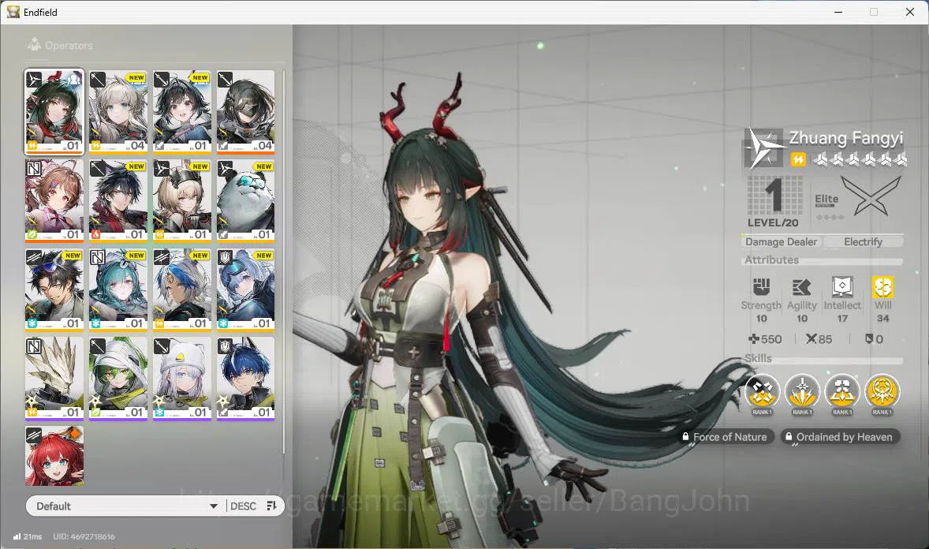
Task: Open the third skill icon at Rank 1
Action: [x=842, y=393]
